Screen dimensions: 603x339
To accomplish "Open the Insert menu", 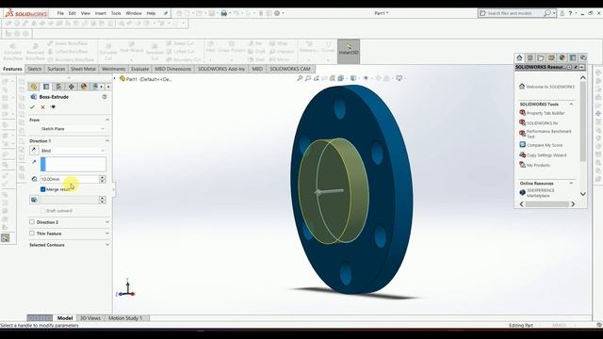I will click(101, 13).
